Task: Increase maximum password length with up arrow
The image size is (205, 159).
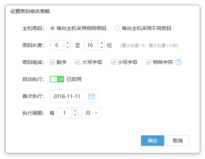Action: tap(102, 43)
